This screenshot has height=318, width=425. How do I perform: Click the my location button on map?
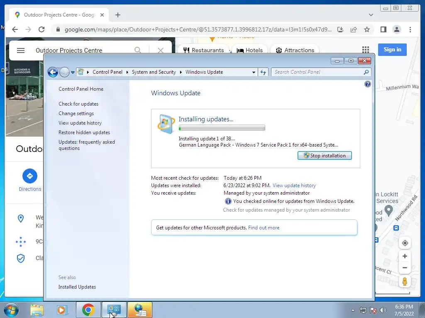pyautogui.click(x=405, y=243)
